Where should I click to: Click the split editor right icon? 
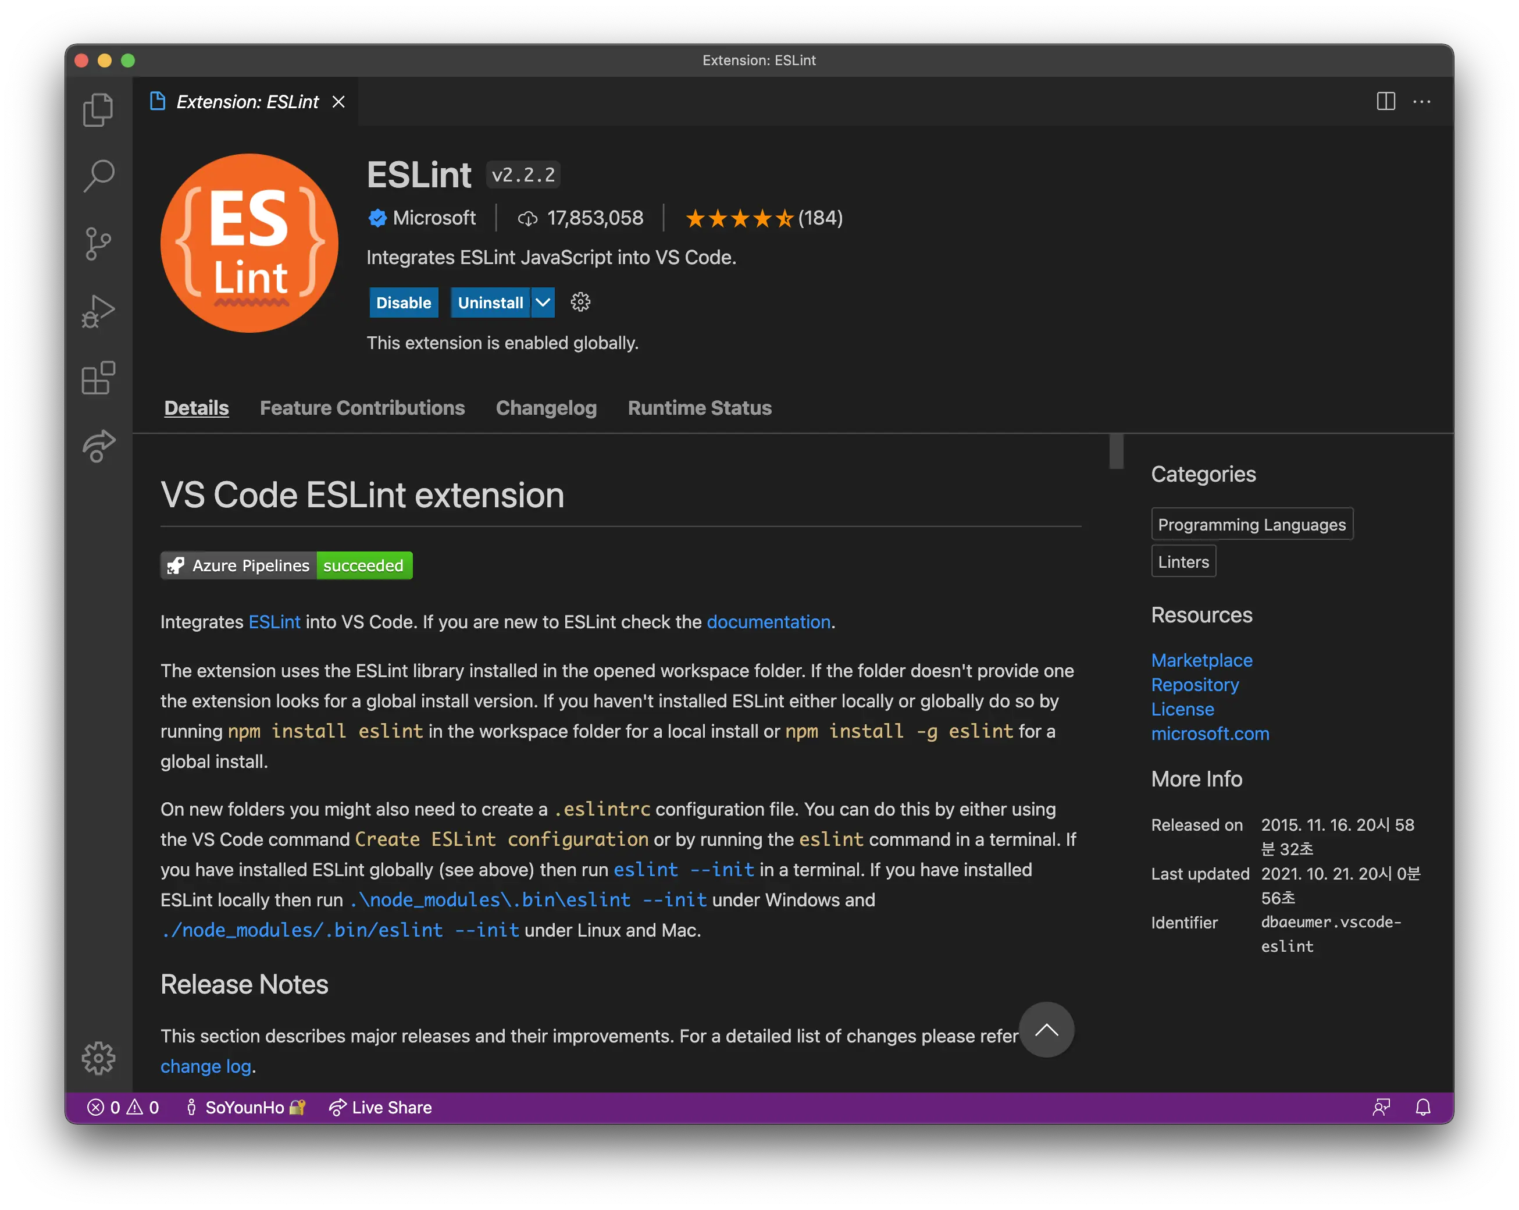(1385, 101)
